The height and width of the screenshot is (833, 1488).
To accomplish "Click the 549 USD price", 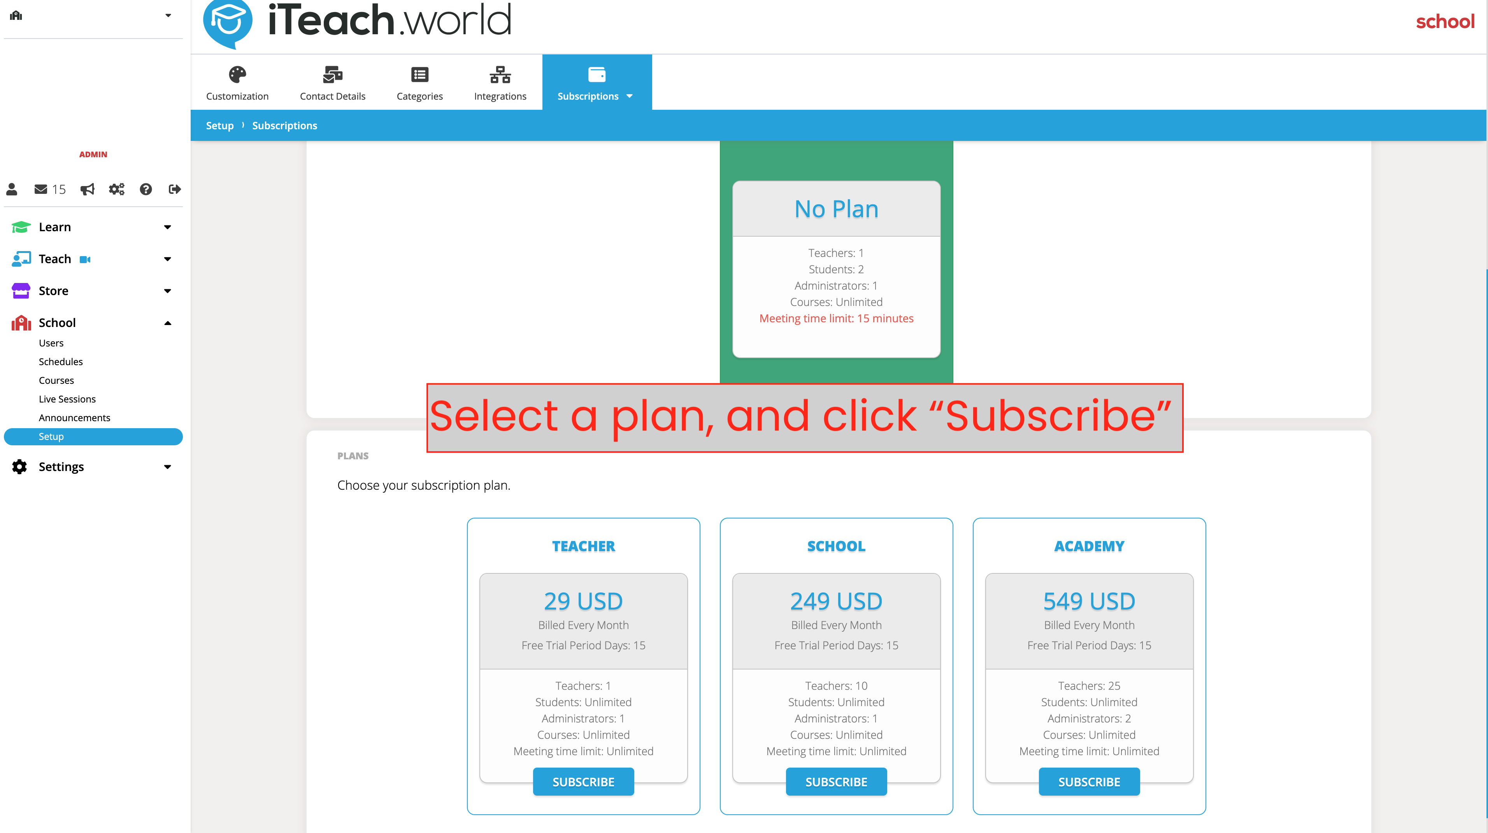I will [x=1089, y=601].
